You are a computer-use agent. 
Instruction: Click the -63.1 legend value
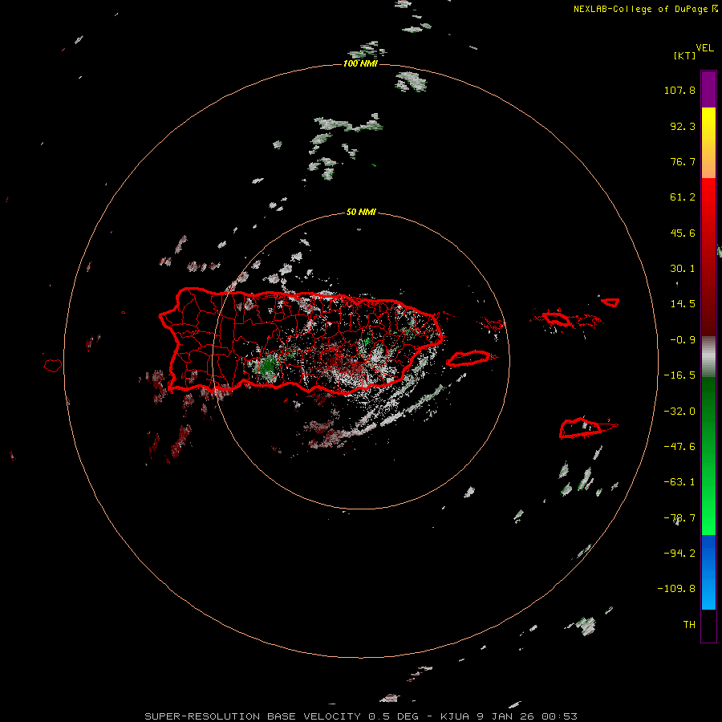[679, 482]
